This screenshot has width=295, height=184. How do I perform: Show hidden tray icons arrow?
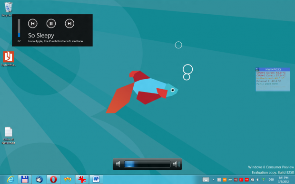tap(213, 180)
